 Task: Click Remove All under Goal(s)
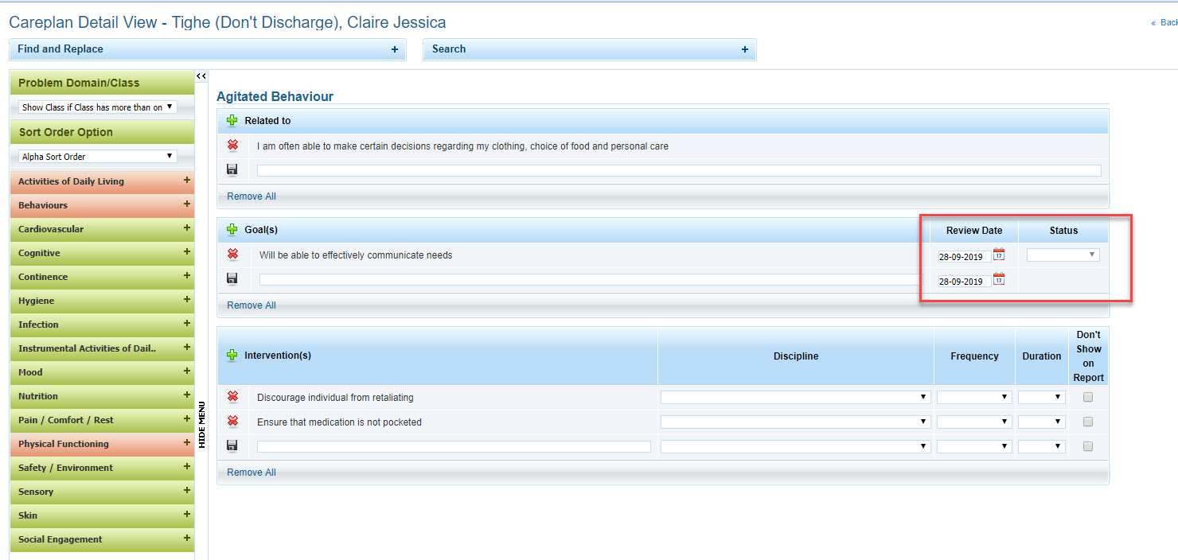tap(252, 305)
